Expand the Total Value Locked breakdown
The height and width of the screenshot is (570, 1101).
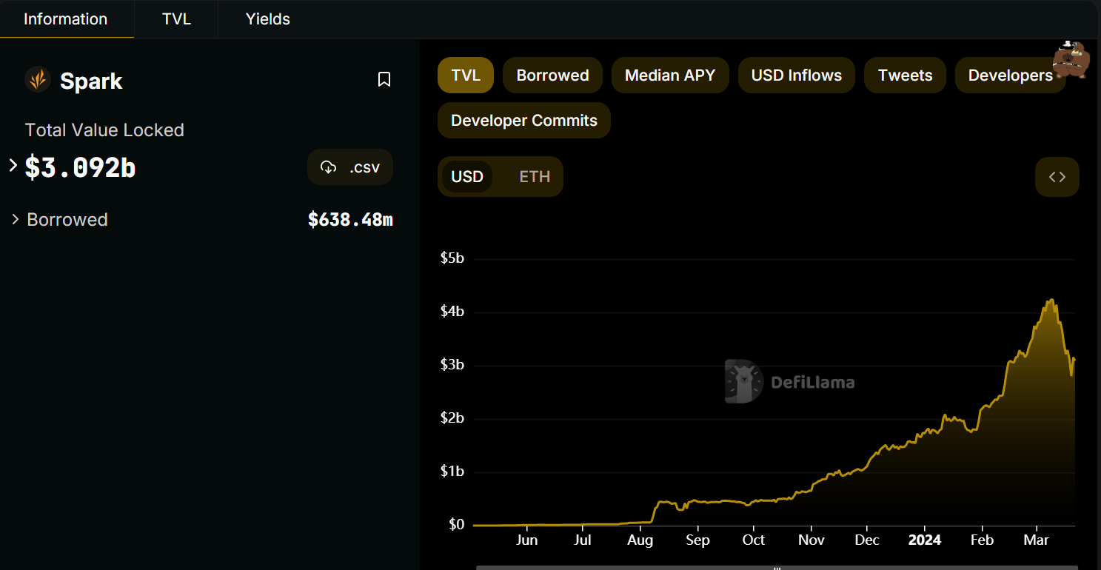pos(13,165)
